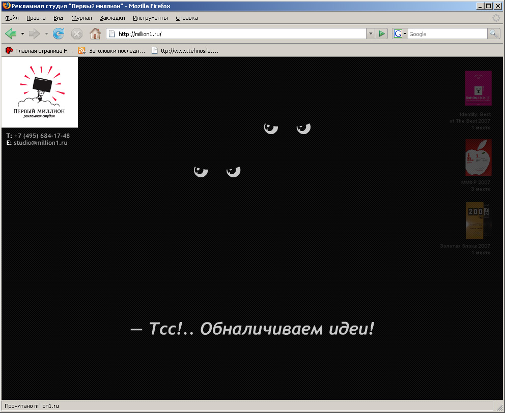Click the loading throbber icon in the menu bar
The height and width of the screenshot is (413, 505).
[496, 18]
